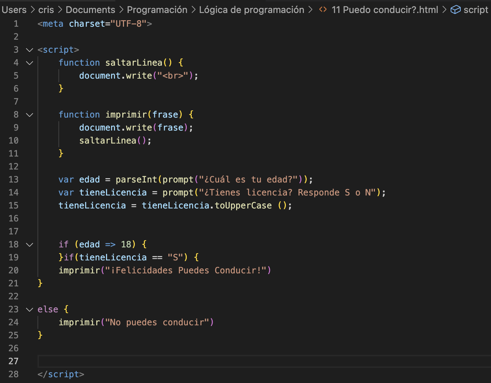Click the "<br>" string on line 5
The height and width of the screenshot is (383, 491).
[173, 76]
